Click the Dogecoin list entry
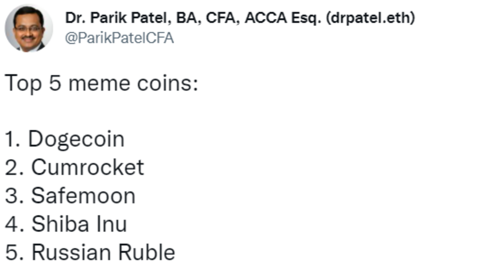504x272 pixels. (x=65, y=140)
